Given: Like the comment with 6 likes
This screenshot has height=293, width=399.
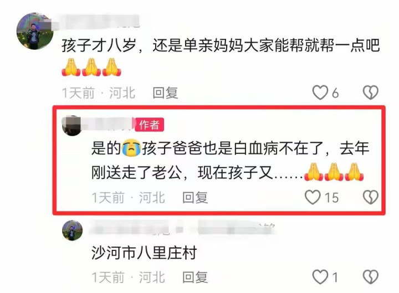Looking at the screenshot, I should (x=320, y=92).
